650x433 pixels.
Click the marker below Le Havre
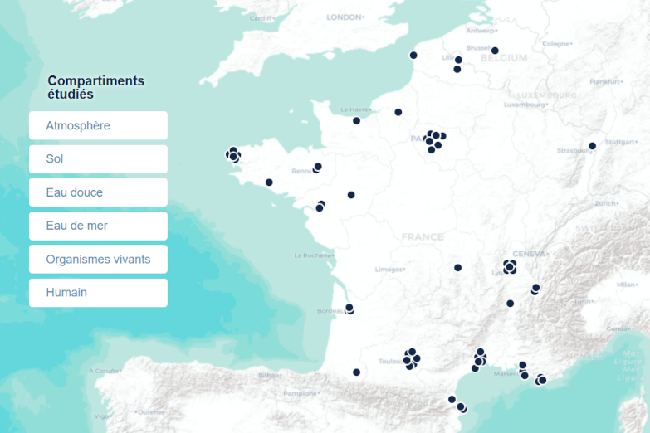(356, 121)
